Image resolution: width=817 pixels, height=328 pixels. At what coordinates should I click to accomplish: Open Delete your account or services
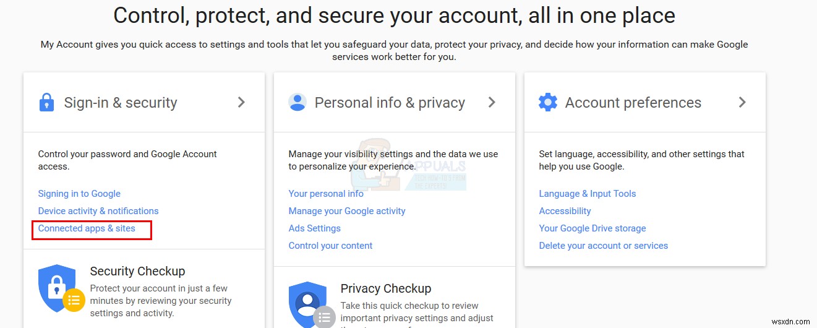tap(603, 246)
